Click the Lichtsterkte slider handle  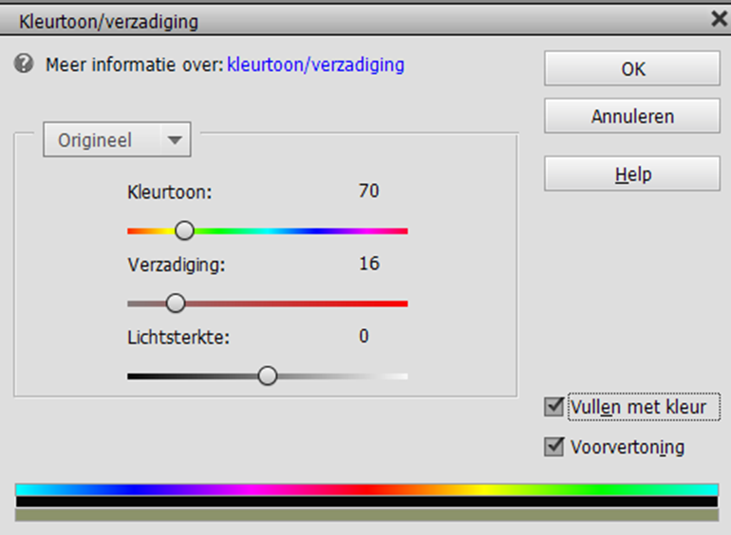tap(268, 376)
